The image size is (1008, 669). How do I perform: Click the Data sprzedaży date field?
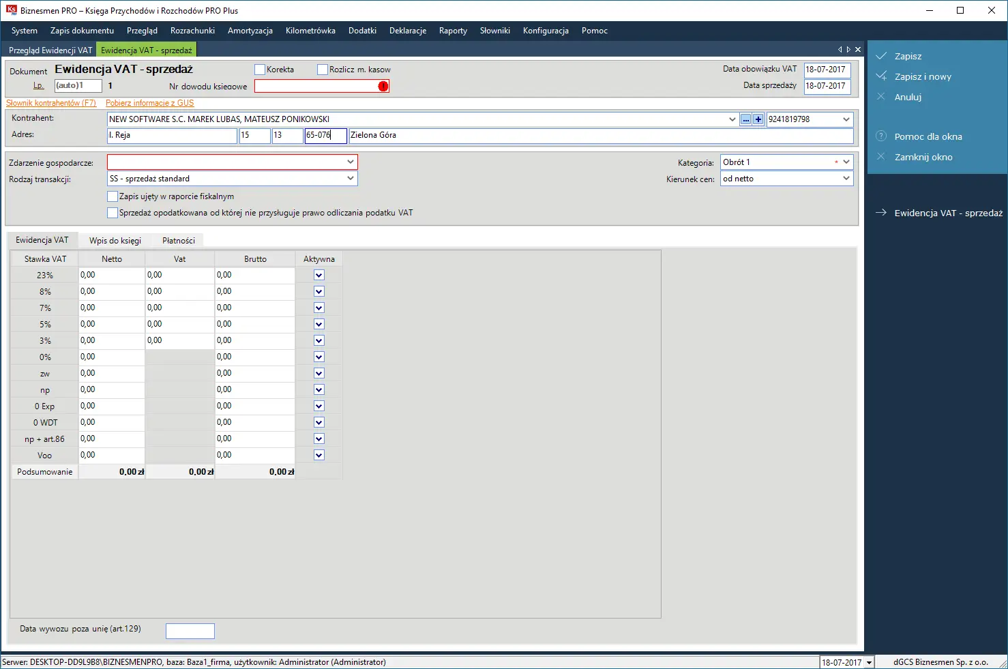pos(827,86)
